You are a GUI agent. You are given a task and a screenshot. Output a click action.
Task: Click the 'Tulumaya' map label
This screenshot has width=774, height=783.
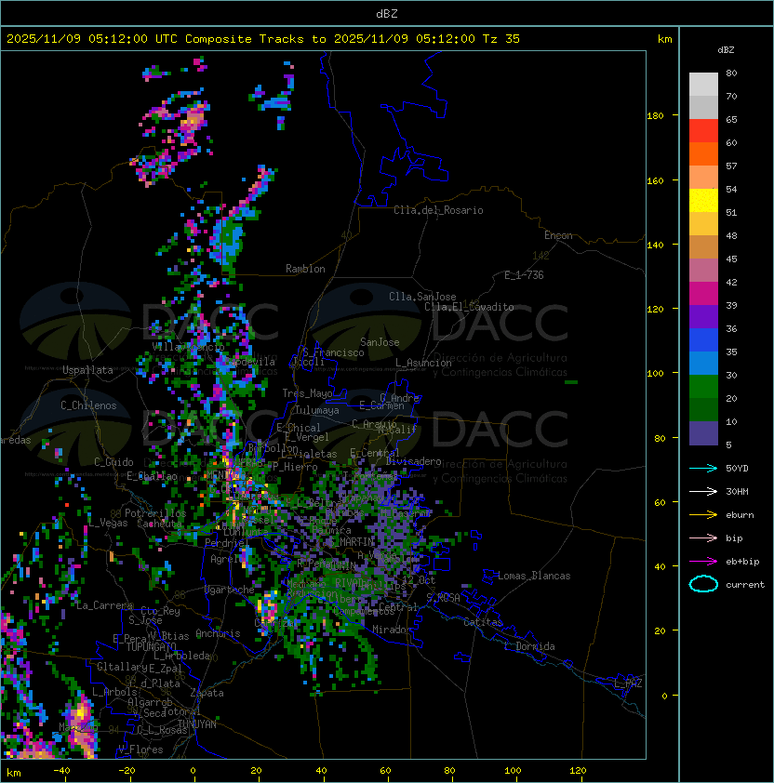coord(317,410)
